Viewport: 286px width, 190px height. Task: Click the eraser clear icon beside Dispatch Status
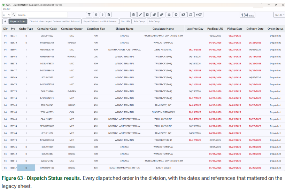[x=5, y=22]
